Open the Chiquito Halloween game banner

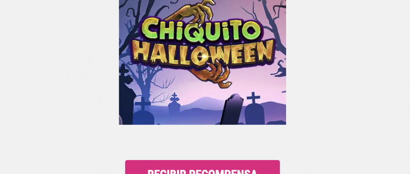point(202,62)
